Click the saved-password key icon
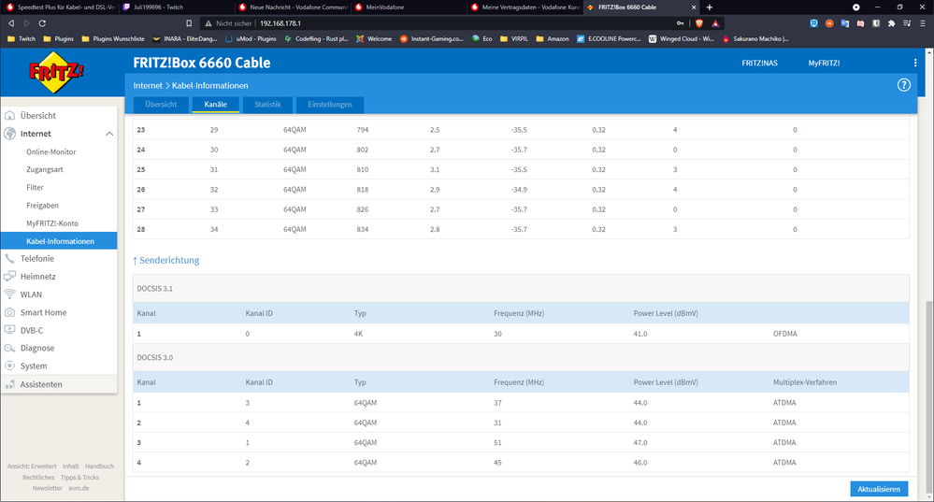The image size is (934, 502). click(681, 23)
